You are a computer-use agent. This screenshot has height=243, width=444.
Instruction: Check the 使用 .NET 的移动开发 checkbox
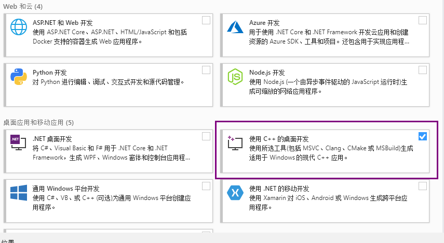point(423,186)
